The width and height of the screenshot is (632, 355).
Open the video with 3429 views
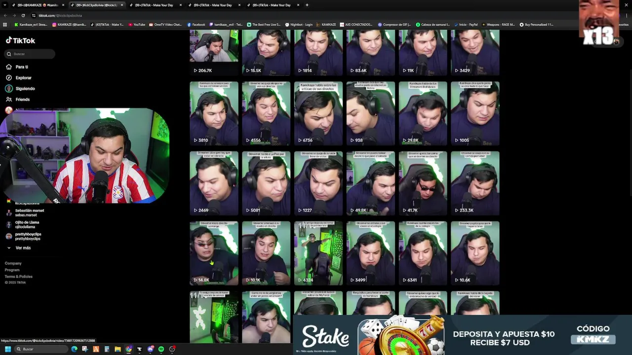click(475, 52)
